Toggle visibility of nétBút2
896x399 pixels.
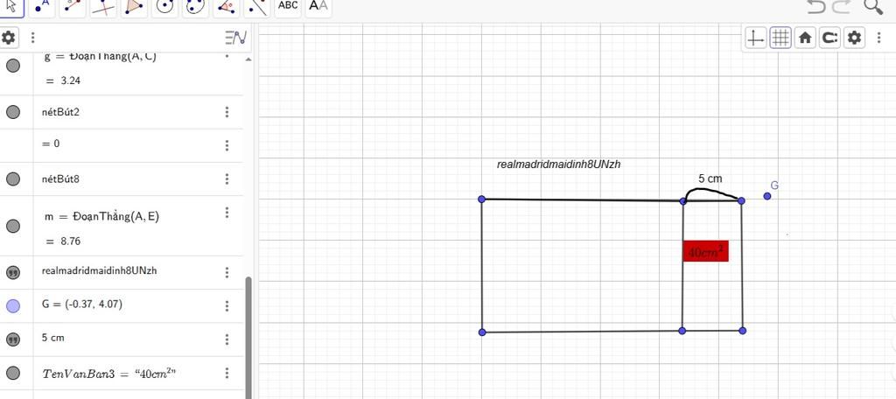[13, 112]
